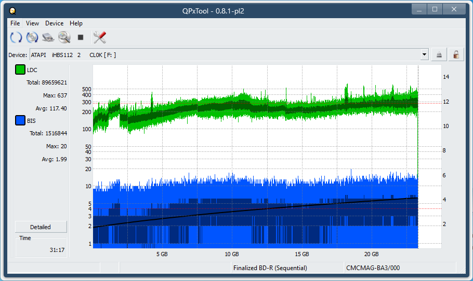Close the QPxTool window
Image resolution: width=473 pixels, height=281 pixels.
454,10
